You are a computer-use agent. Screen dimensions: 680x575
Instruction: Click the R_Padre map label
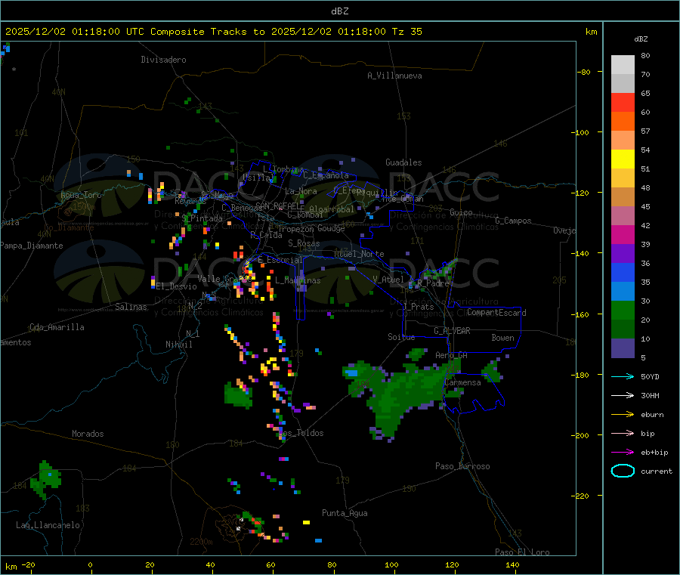(x=433, y=283)
